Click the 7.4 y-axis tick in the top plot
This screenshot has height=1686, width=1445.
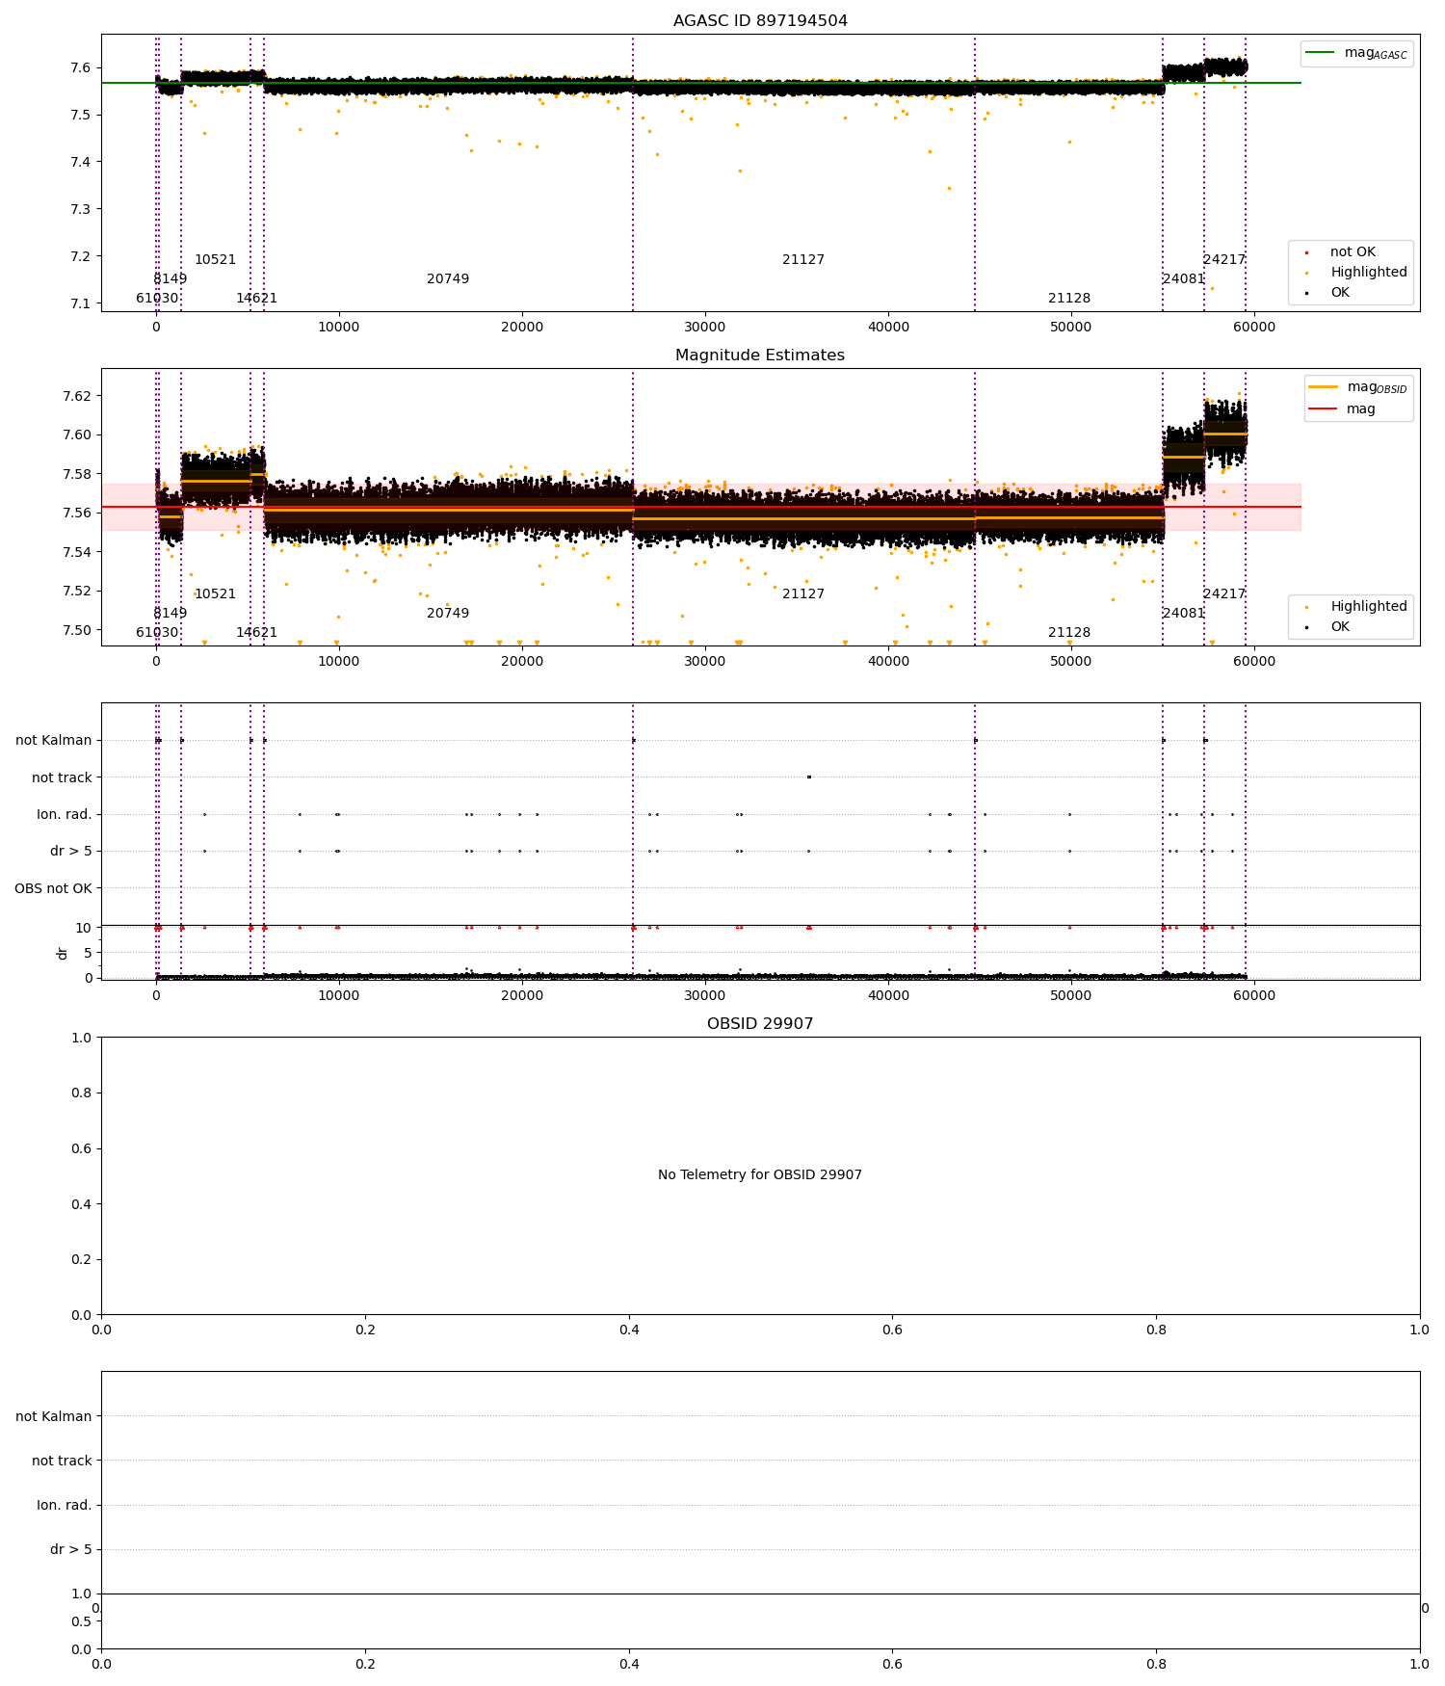pyautogui.click(x=81, y=162)
